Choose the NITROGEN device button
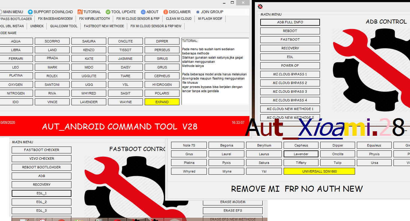Screen dimensions: 410x221 click(x=16, y=93)
